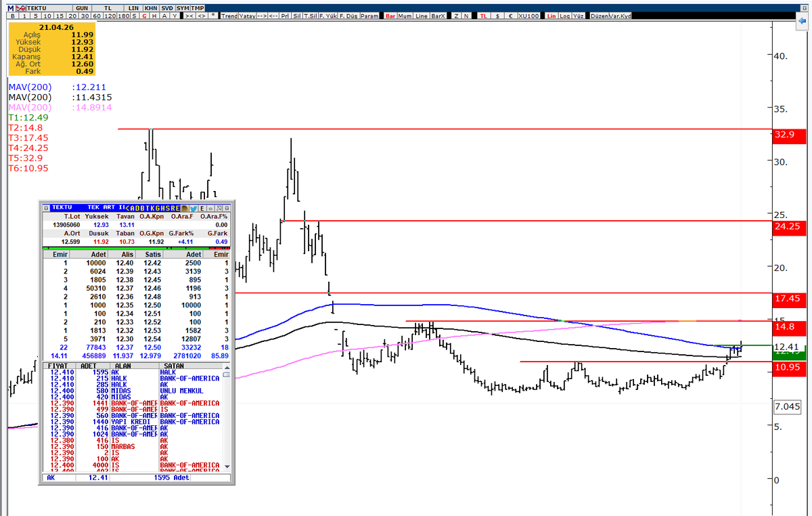Click the Sil delete button

297,16
